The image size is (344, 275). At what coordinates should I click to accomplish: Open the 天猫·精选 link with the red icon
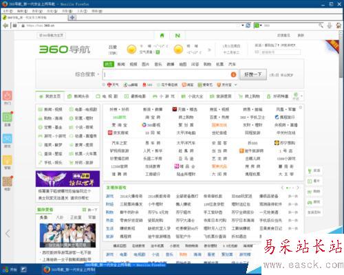point(185,109)
